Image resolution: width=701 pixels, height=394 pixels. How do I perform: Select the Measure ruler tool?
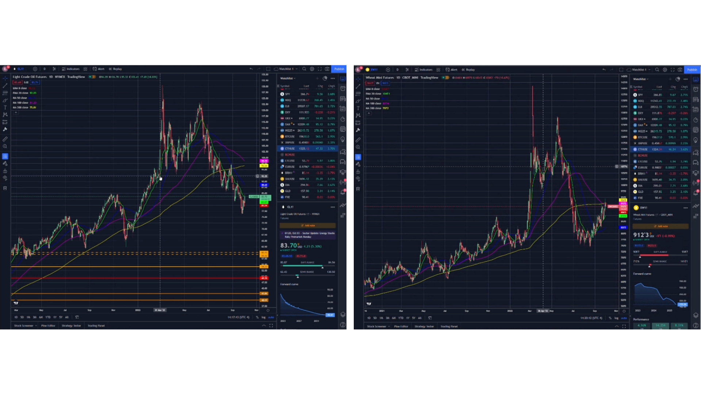pyautogui.click(x=5, y=139)
